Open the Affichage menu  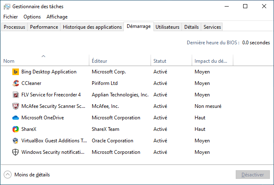pyautogui.click(x=57, y=17)
